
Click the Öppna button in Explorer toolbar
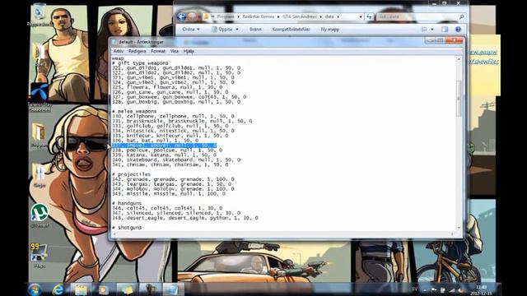[222, 30]
